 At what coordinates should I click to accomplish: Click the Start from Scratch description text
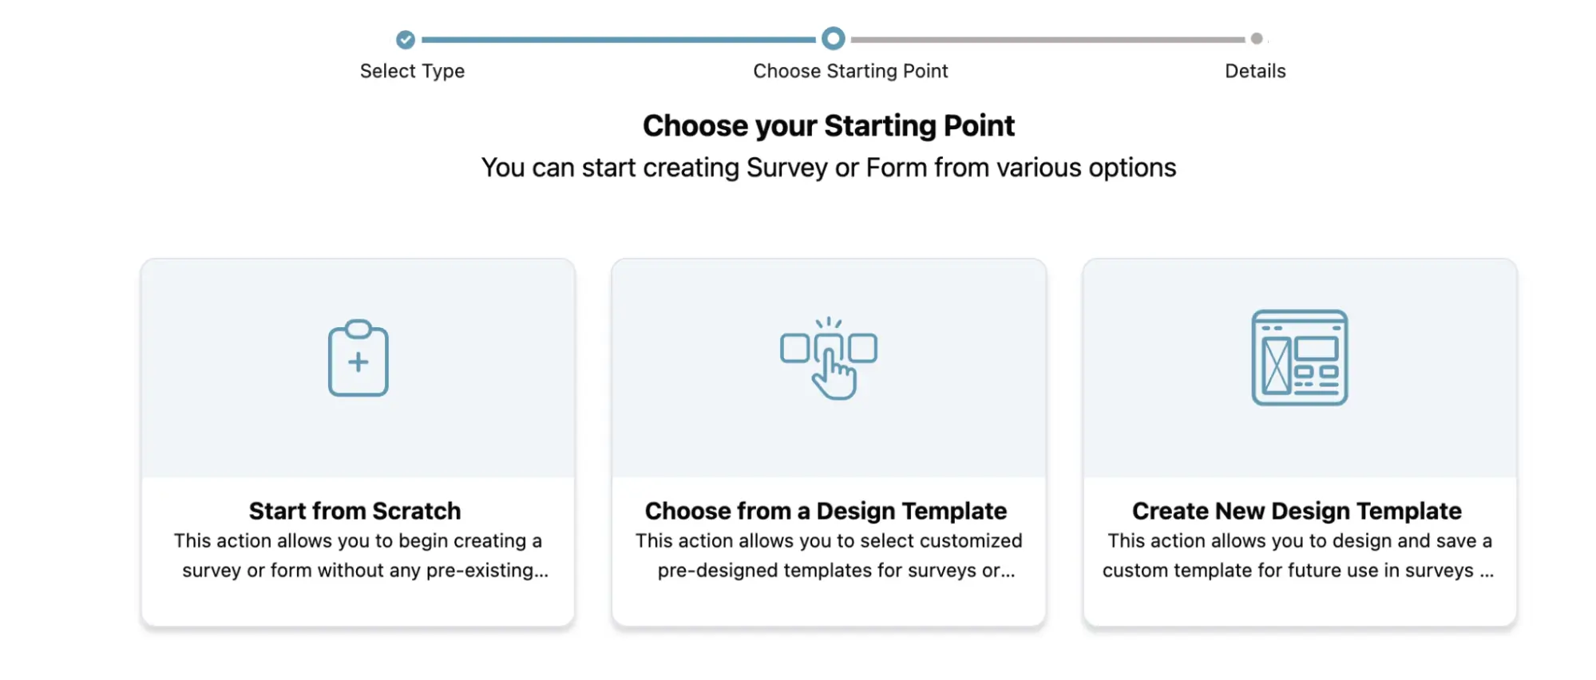click(358, 555)
